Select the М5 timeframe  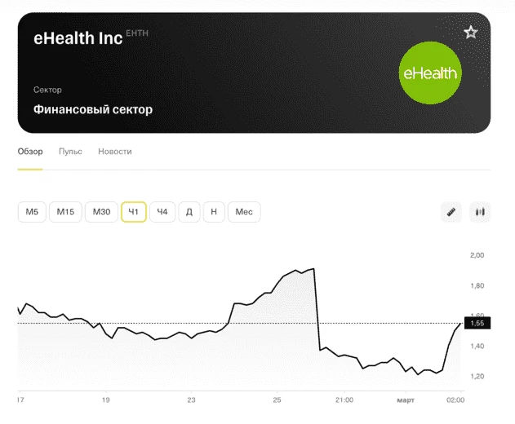point(32,212)
